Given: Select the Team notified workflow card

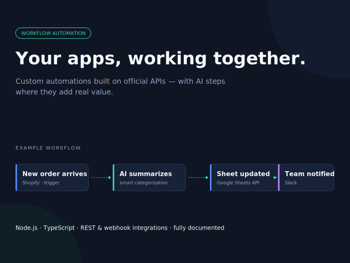Looking at the screenshot, I should (x=306, y=177).
